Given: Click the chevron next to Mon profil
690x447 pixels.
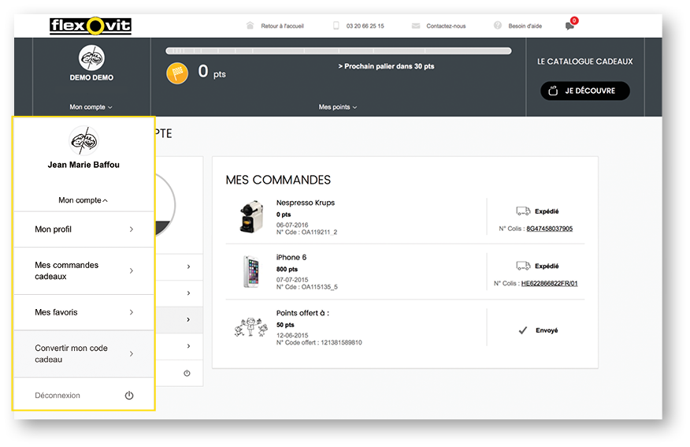Looking at the screenshot, I should (131, 229).
